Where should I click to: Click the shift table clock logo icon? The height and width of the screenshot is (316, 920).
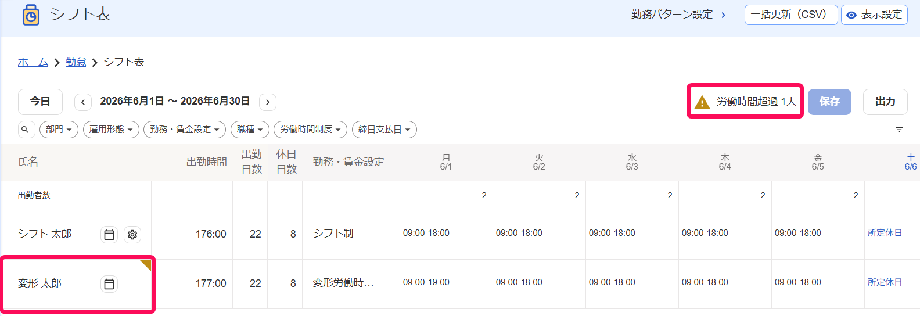(31, 15)
